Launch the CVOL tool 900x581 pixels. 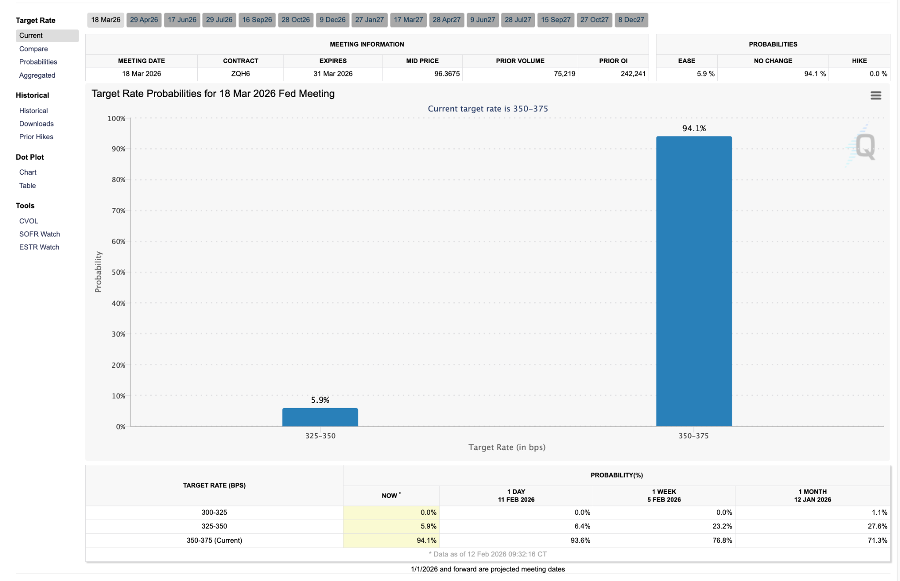(28, 221)
